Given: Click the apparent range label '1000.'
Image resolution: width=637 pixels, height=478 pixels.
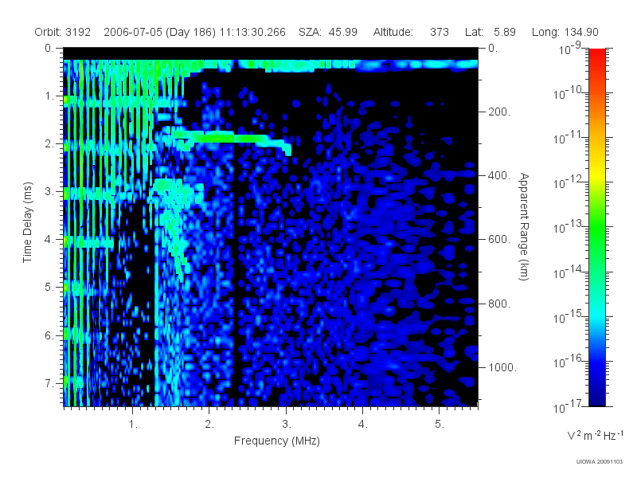Looking at the screenshot, I should pos(502,367).
